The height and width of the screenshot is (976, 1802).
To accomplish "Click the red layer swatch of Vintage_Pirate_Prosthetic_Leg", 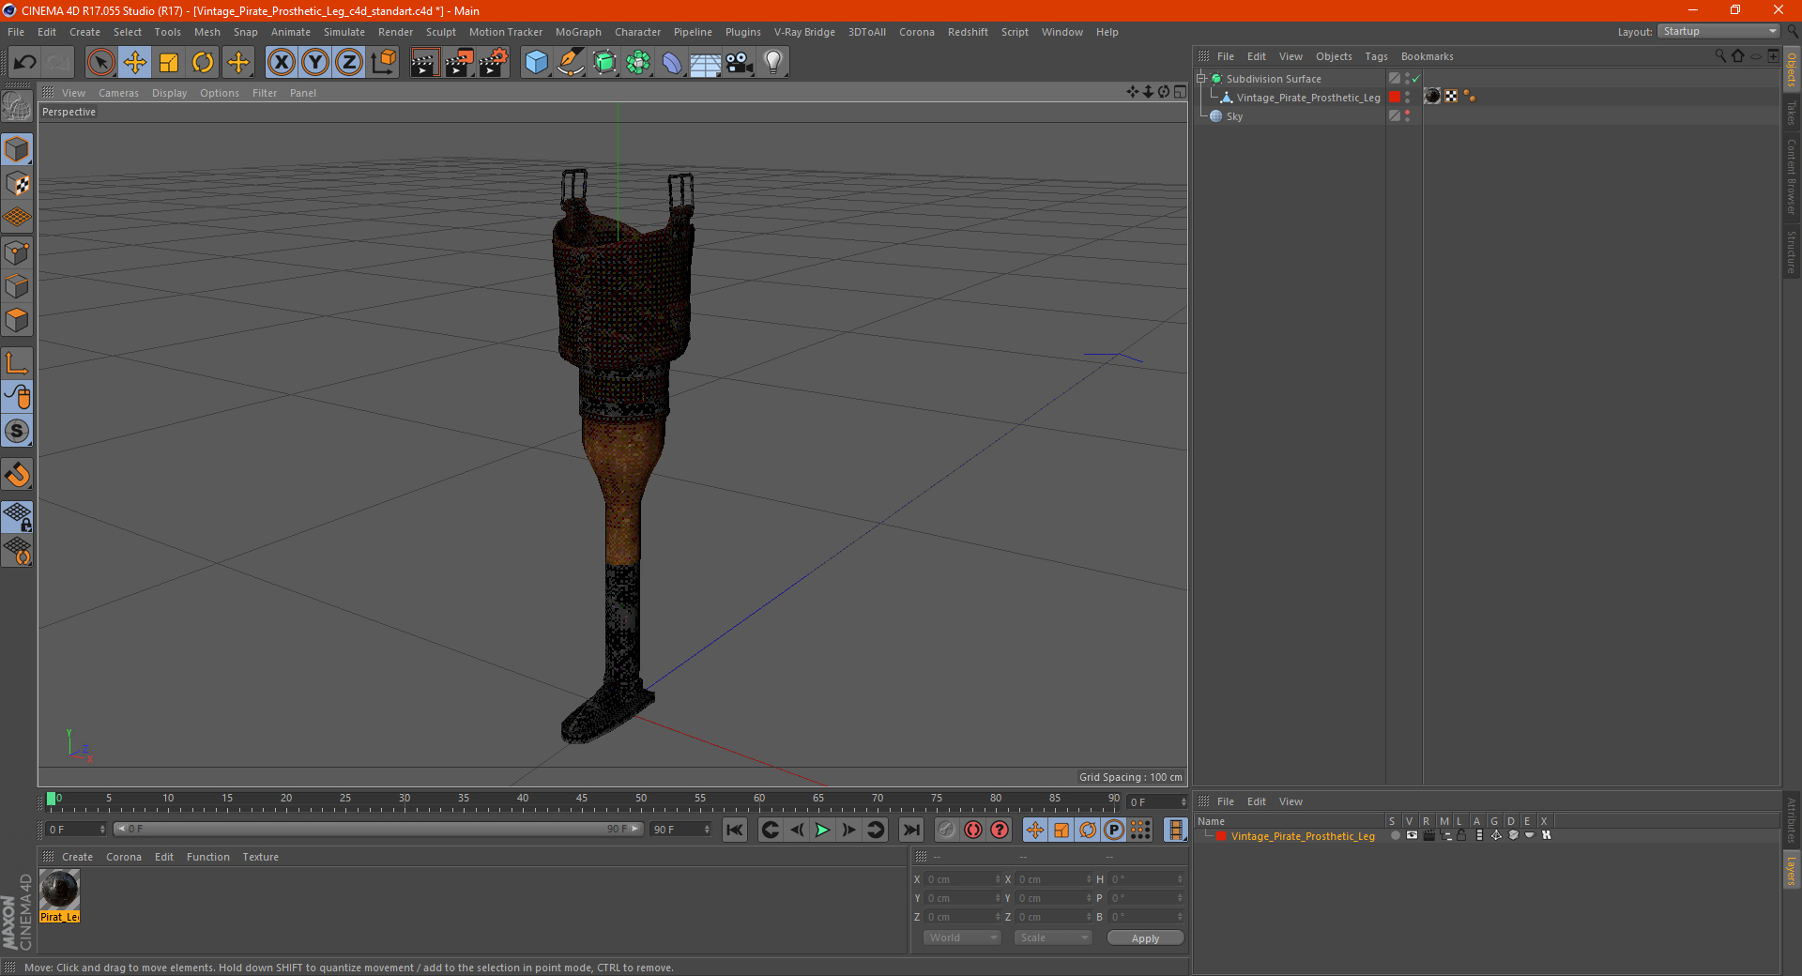I will point(1395,98).
